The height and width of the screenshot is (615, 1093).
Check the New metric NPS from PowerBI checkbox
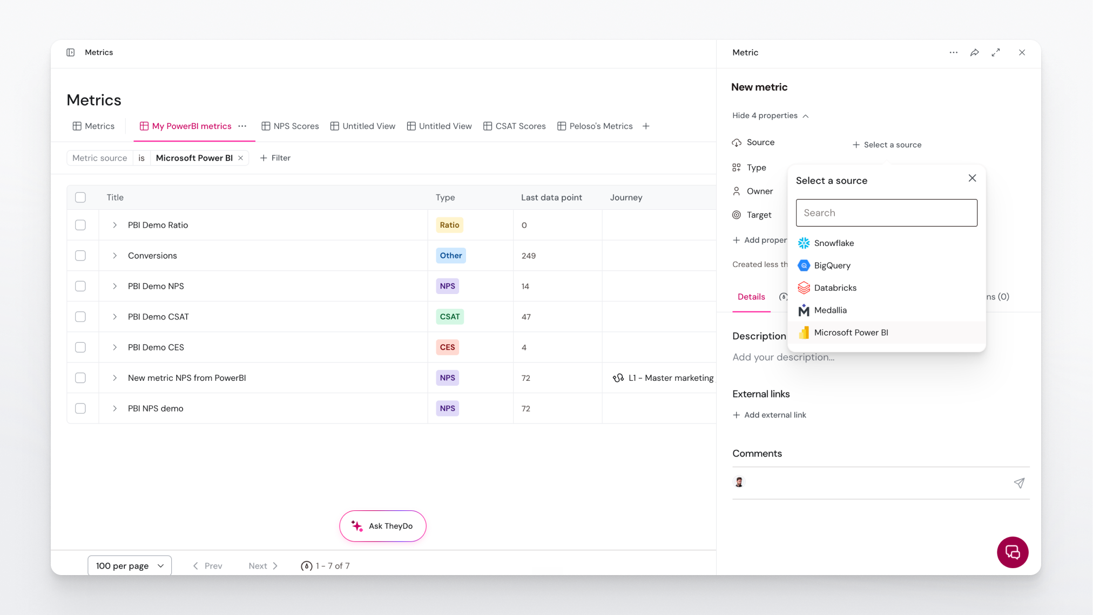coord(80,378)
